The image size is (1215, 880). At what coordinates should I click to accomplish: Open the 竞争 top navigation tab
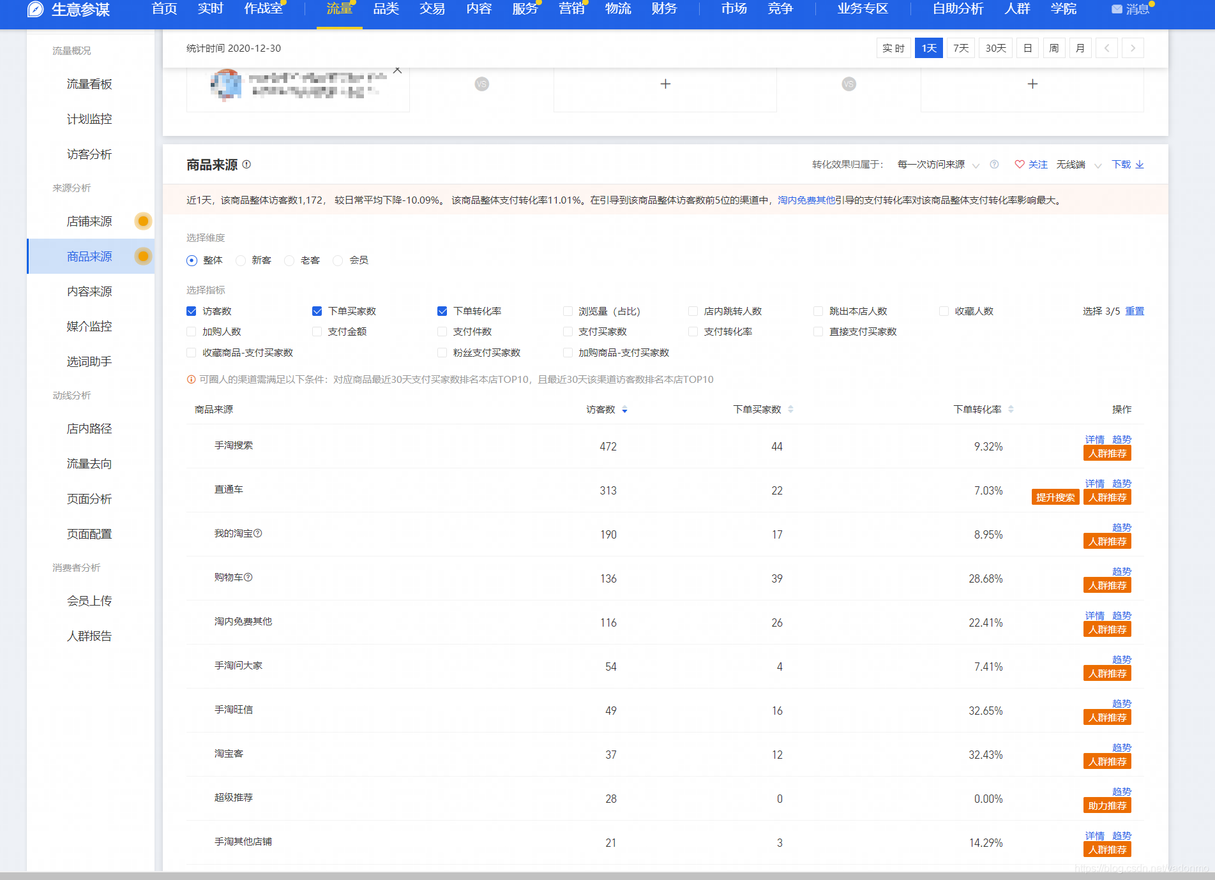tap(780, 9)
